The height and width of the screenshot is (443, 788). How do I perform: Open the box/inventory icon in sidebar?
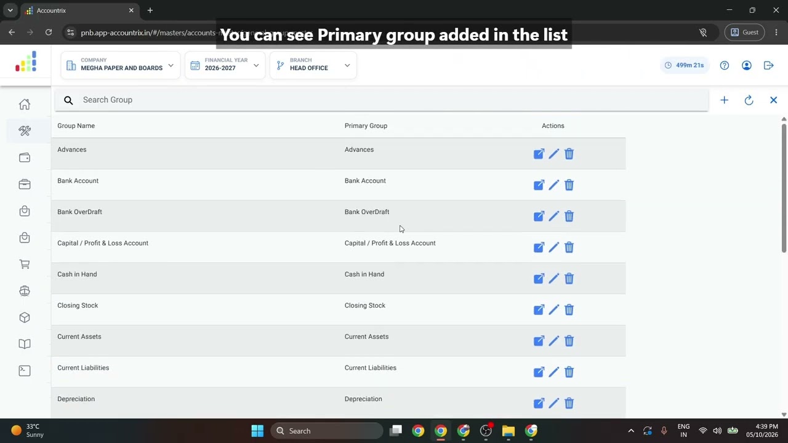[25, 317]
